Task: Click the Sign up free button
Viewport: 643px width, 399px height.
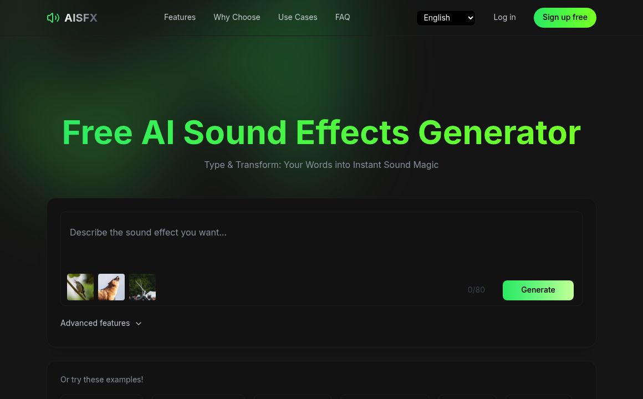Action: 565,18
